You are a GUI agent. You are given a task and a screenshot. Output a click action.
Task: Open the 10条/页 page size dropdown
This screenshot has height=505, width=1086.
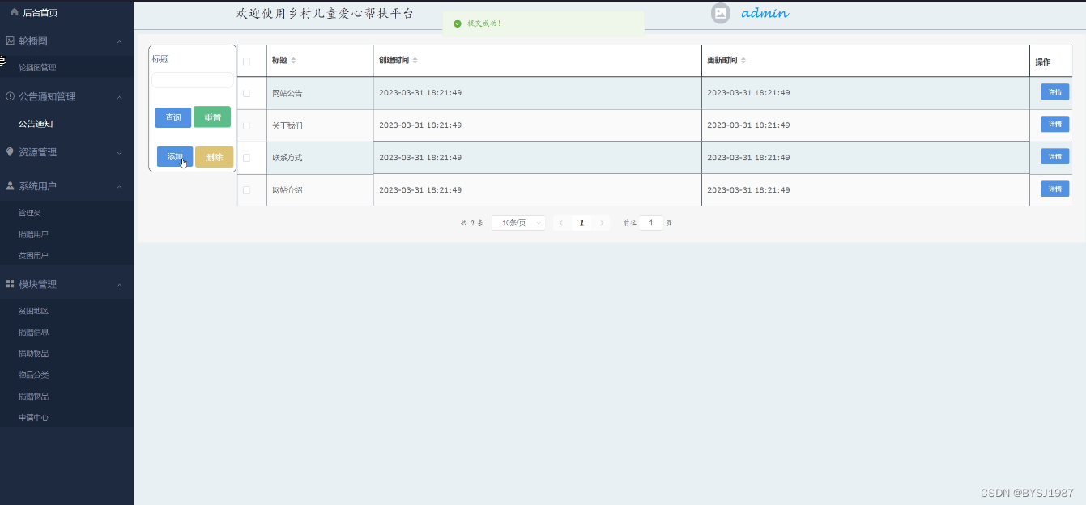pos(518,223)
